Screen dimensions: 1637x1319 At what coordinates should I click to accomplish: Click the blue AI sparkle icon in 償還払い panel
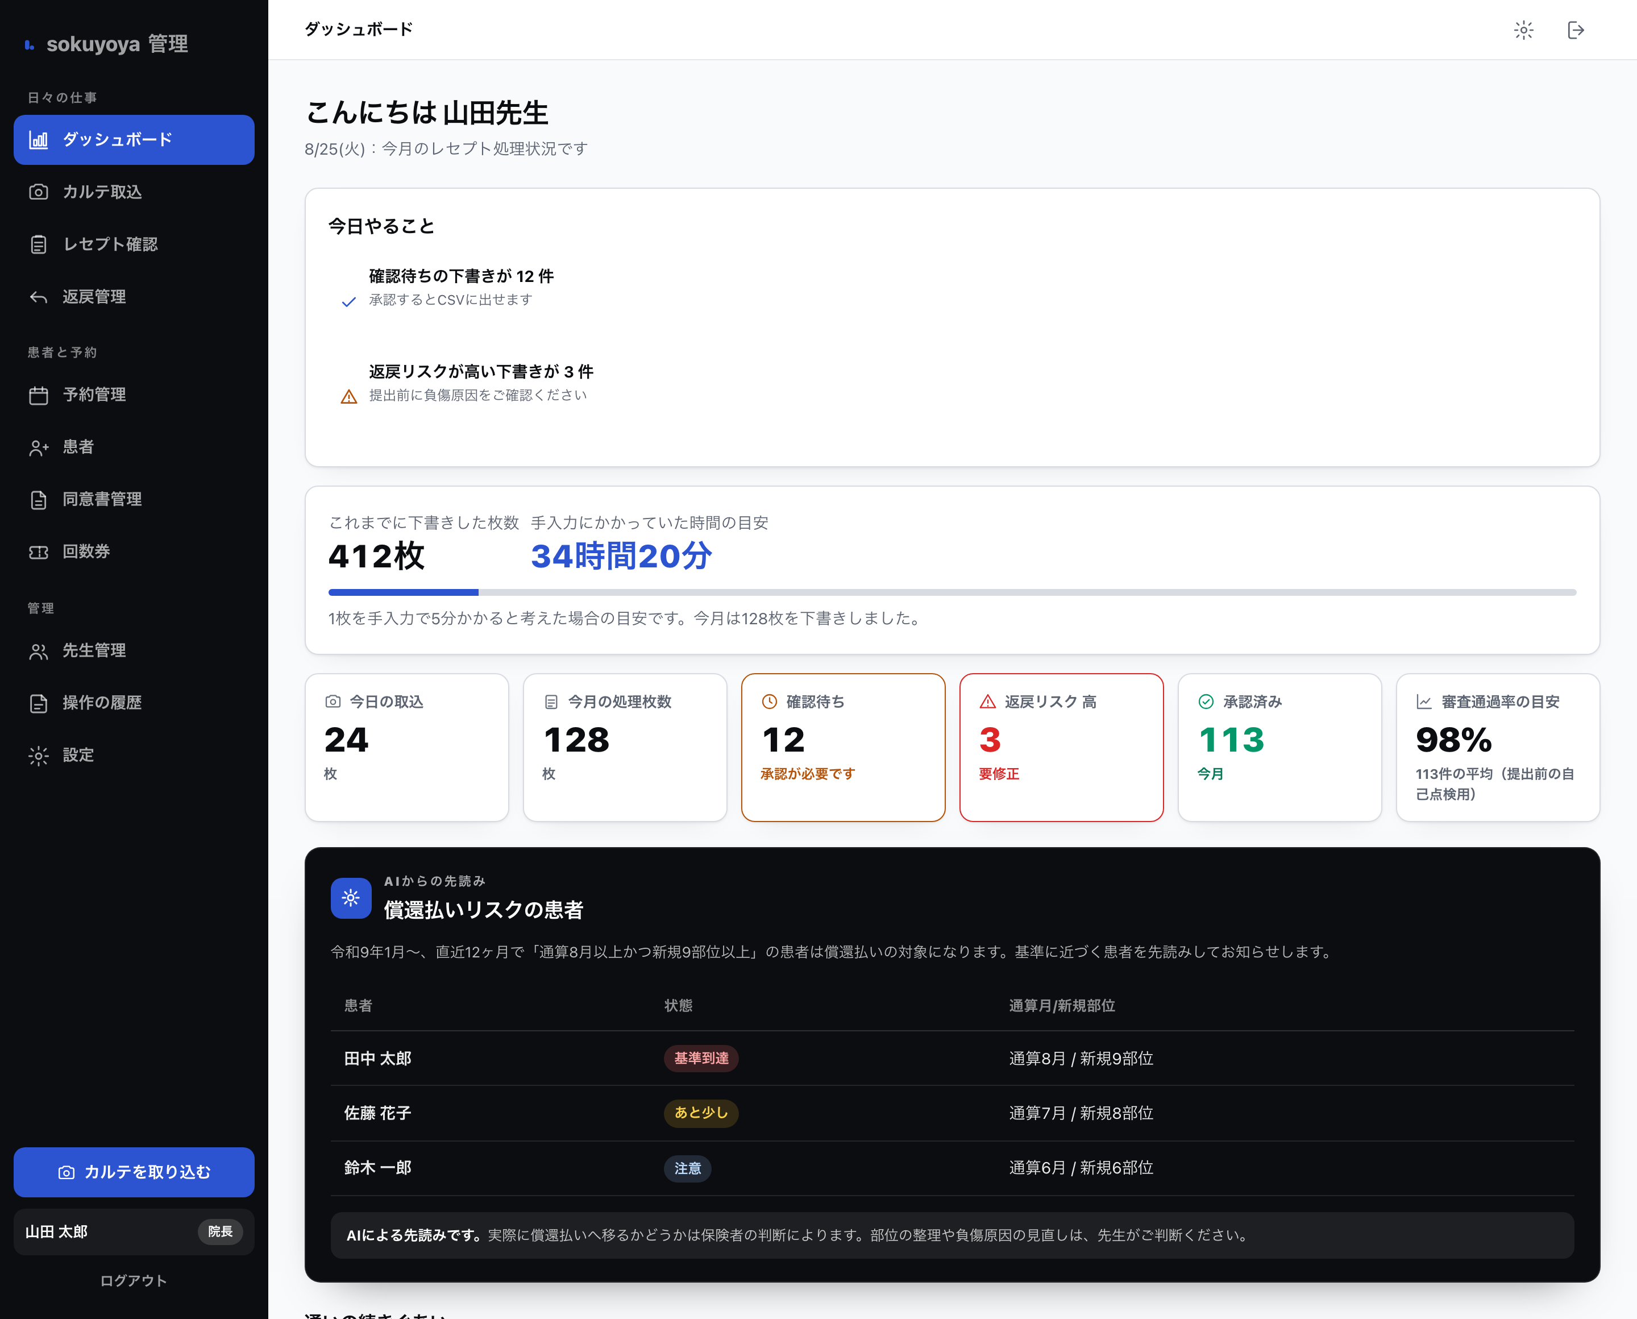coord(351,898)
